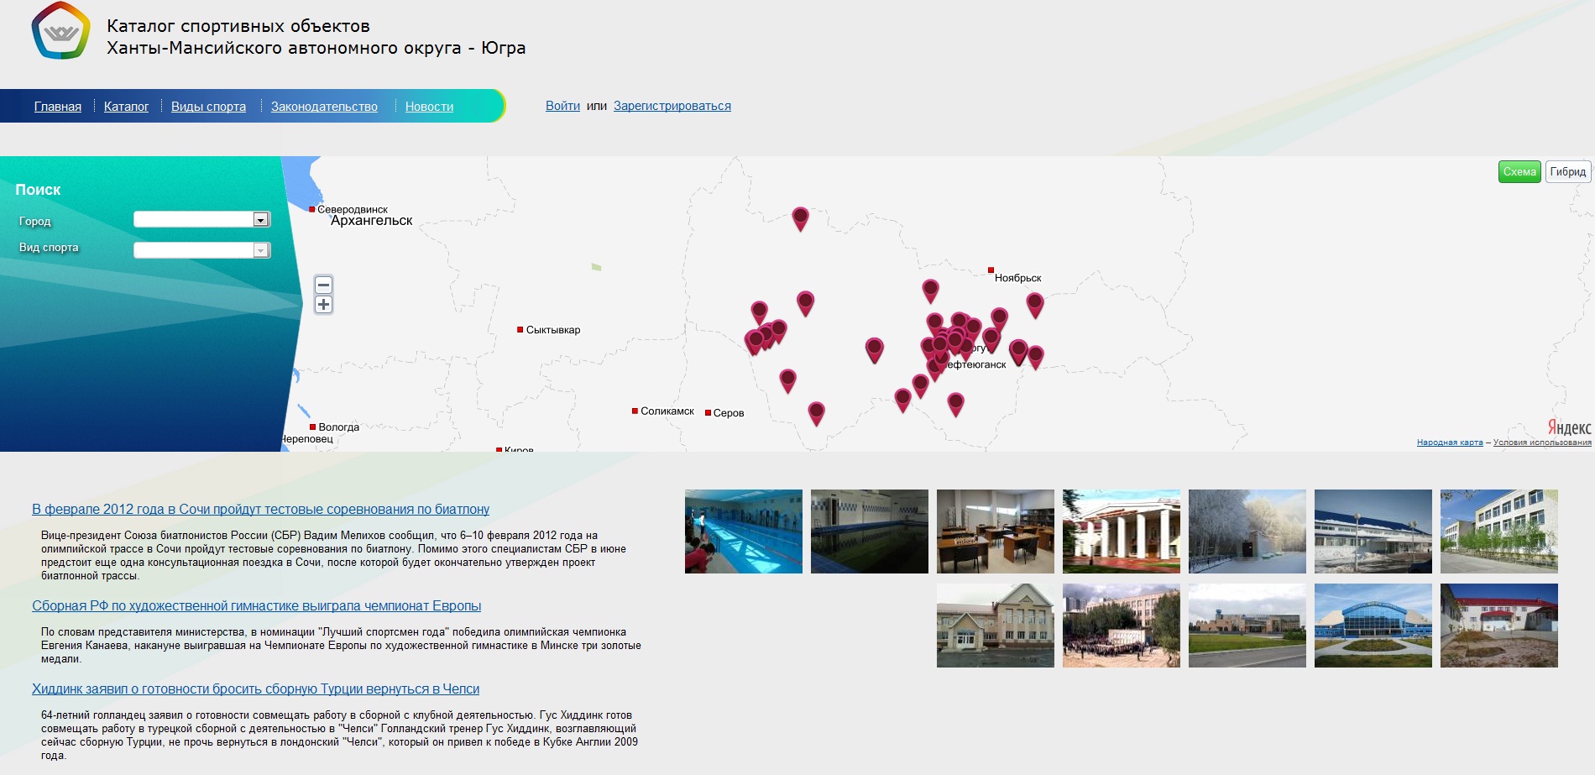Expand the Вид спорта dropdown
This screenshot has width=1595, height=775.
(260, 250)
